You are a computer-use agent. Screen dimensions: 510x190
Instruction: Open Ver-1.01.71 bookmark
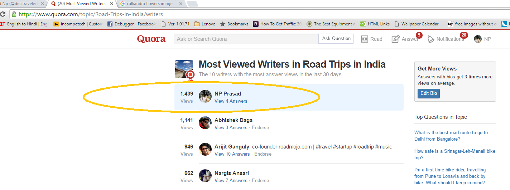click(x=175, y=24)
